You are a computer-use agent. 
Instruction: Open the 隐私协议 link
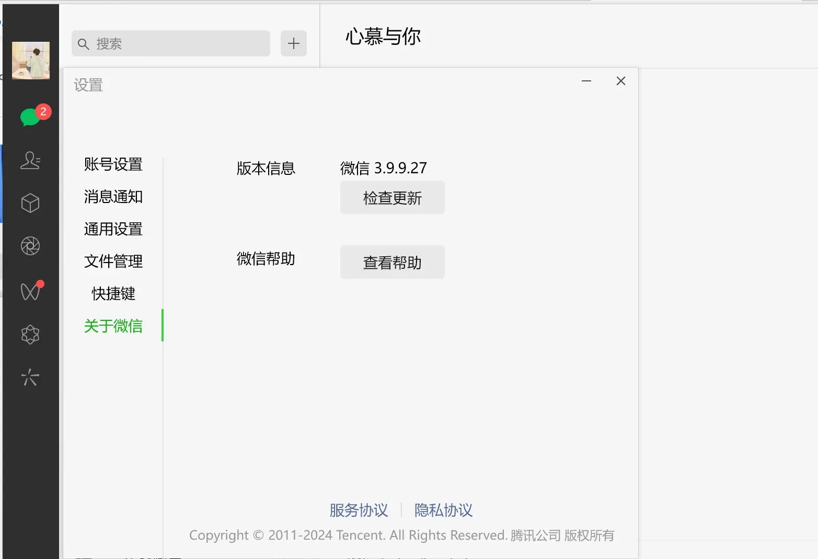[x=444, y=510]
